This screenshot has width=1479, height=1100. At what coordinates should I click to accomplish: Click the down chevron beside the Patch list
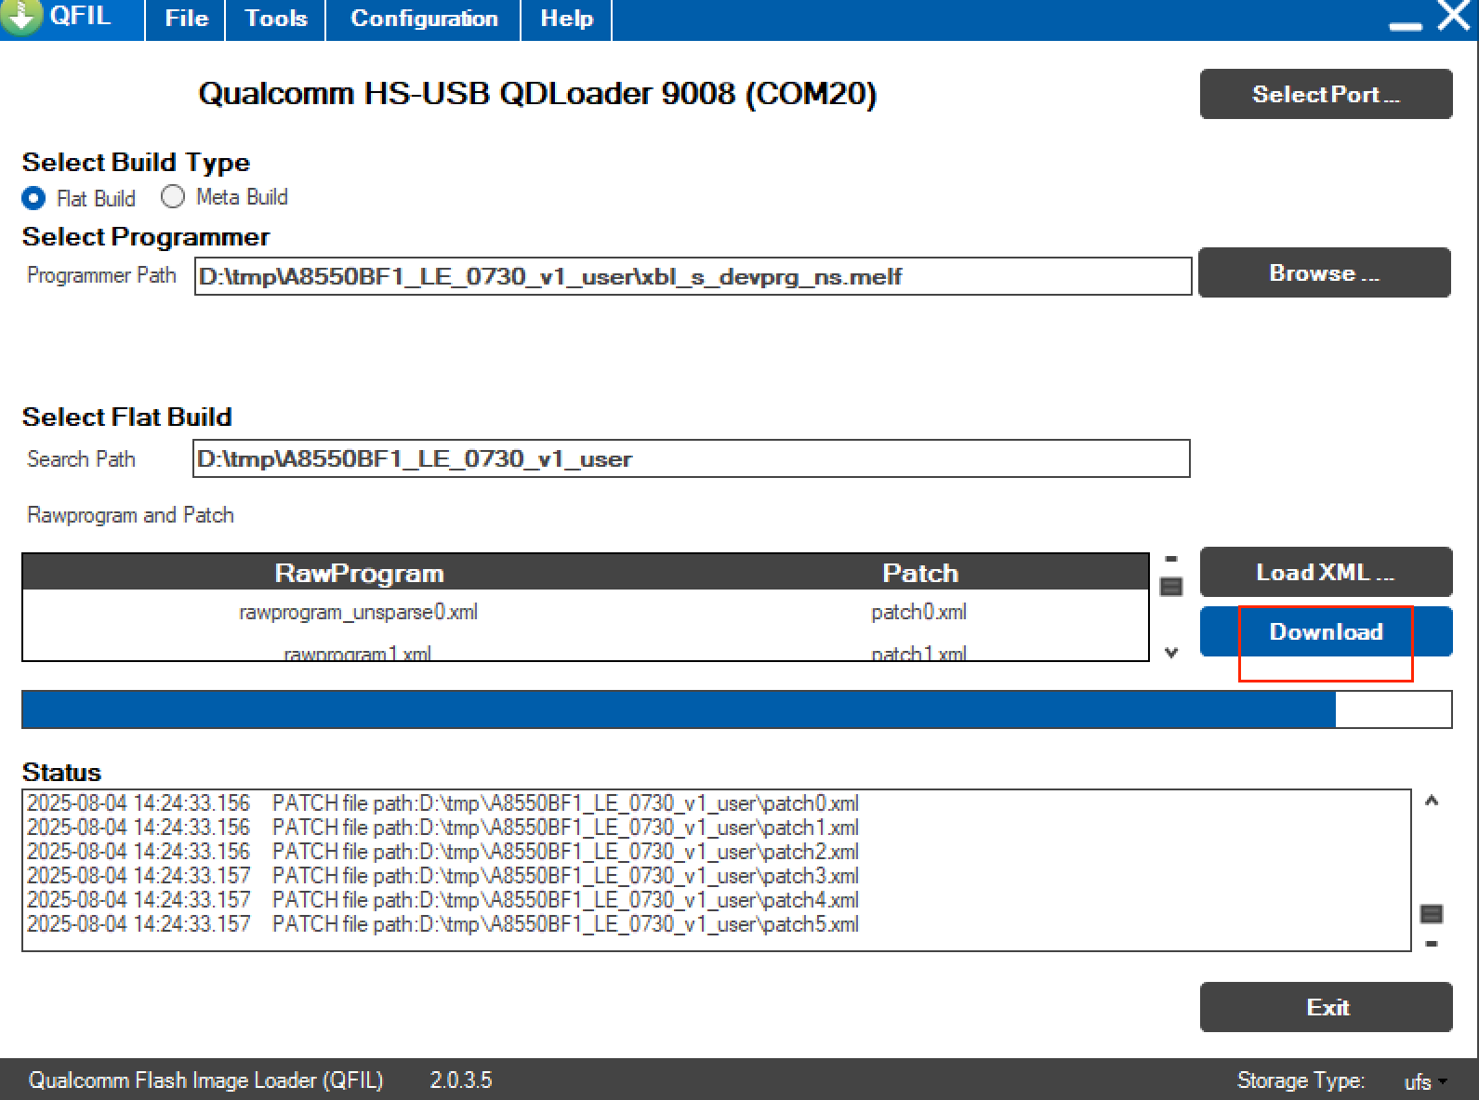(1171, 653)
